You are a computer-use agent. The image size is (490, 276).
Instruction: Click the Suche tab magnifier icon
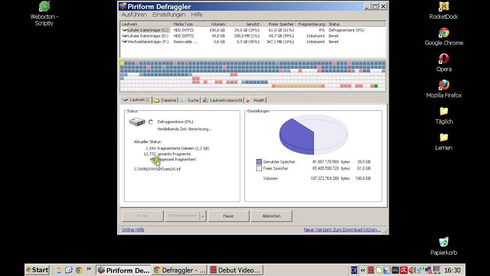183,100
